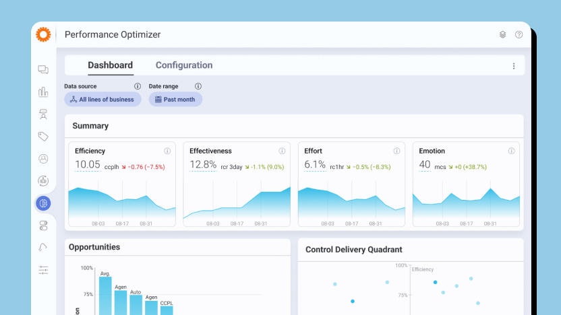
Task: Click the Efficiency card title
Action: pyautogui.click(x=90, y=151)
